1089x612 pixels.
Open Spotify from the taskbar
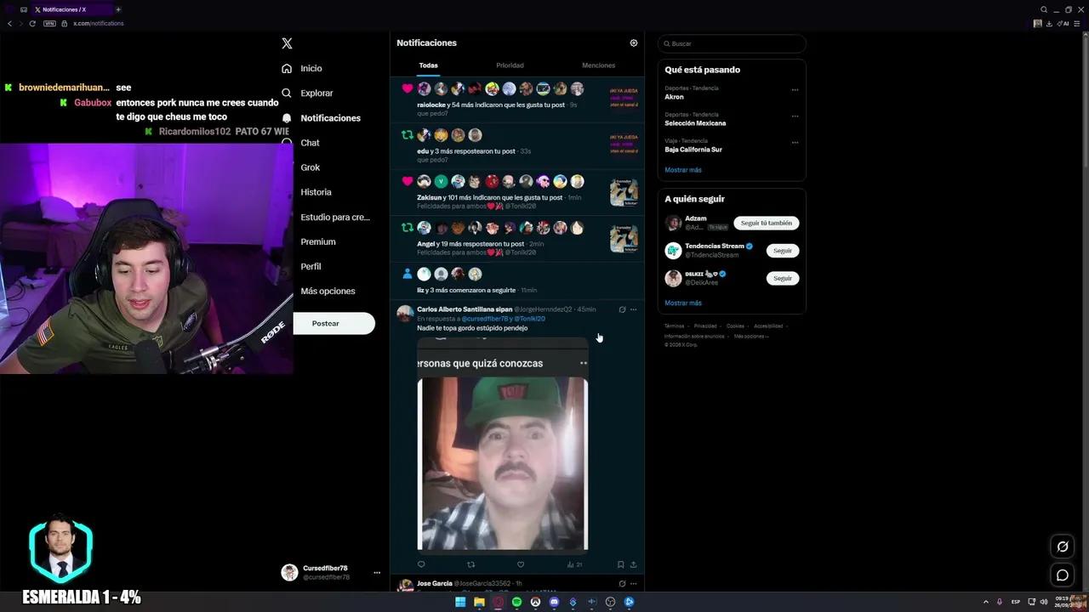click(x=516, y=602)
